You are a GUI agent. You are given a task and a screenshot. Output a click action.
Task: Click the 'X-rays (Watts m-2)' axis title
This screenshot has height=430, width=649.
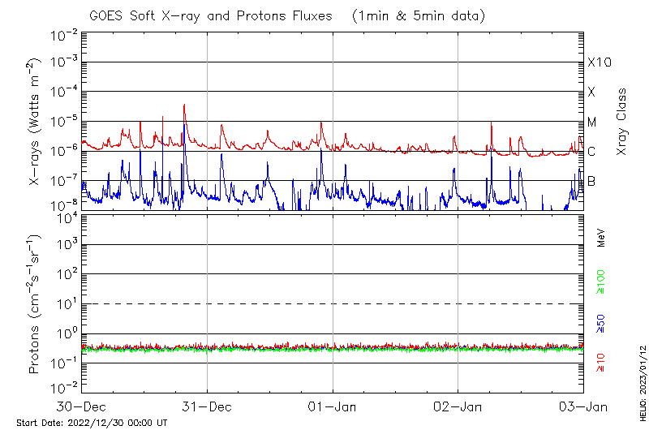point(35,122)
